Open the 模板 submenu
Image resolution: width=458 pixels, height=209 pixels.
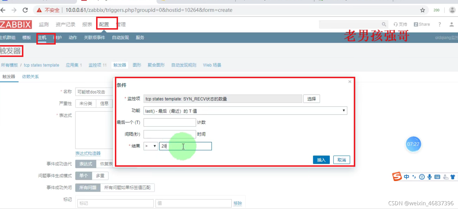pyautogui.click(x=27, y=38)
